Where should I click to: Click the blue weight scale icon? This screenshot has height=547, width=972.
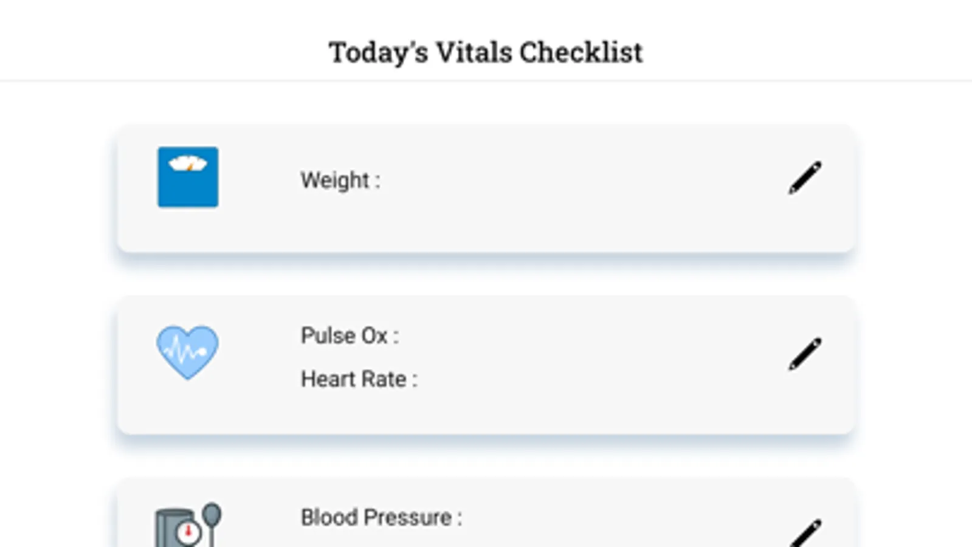tap(188, 177)
